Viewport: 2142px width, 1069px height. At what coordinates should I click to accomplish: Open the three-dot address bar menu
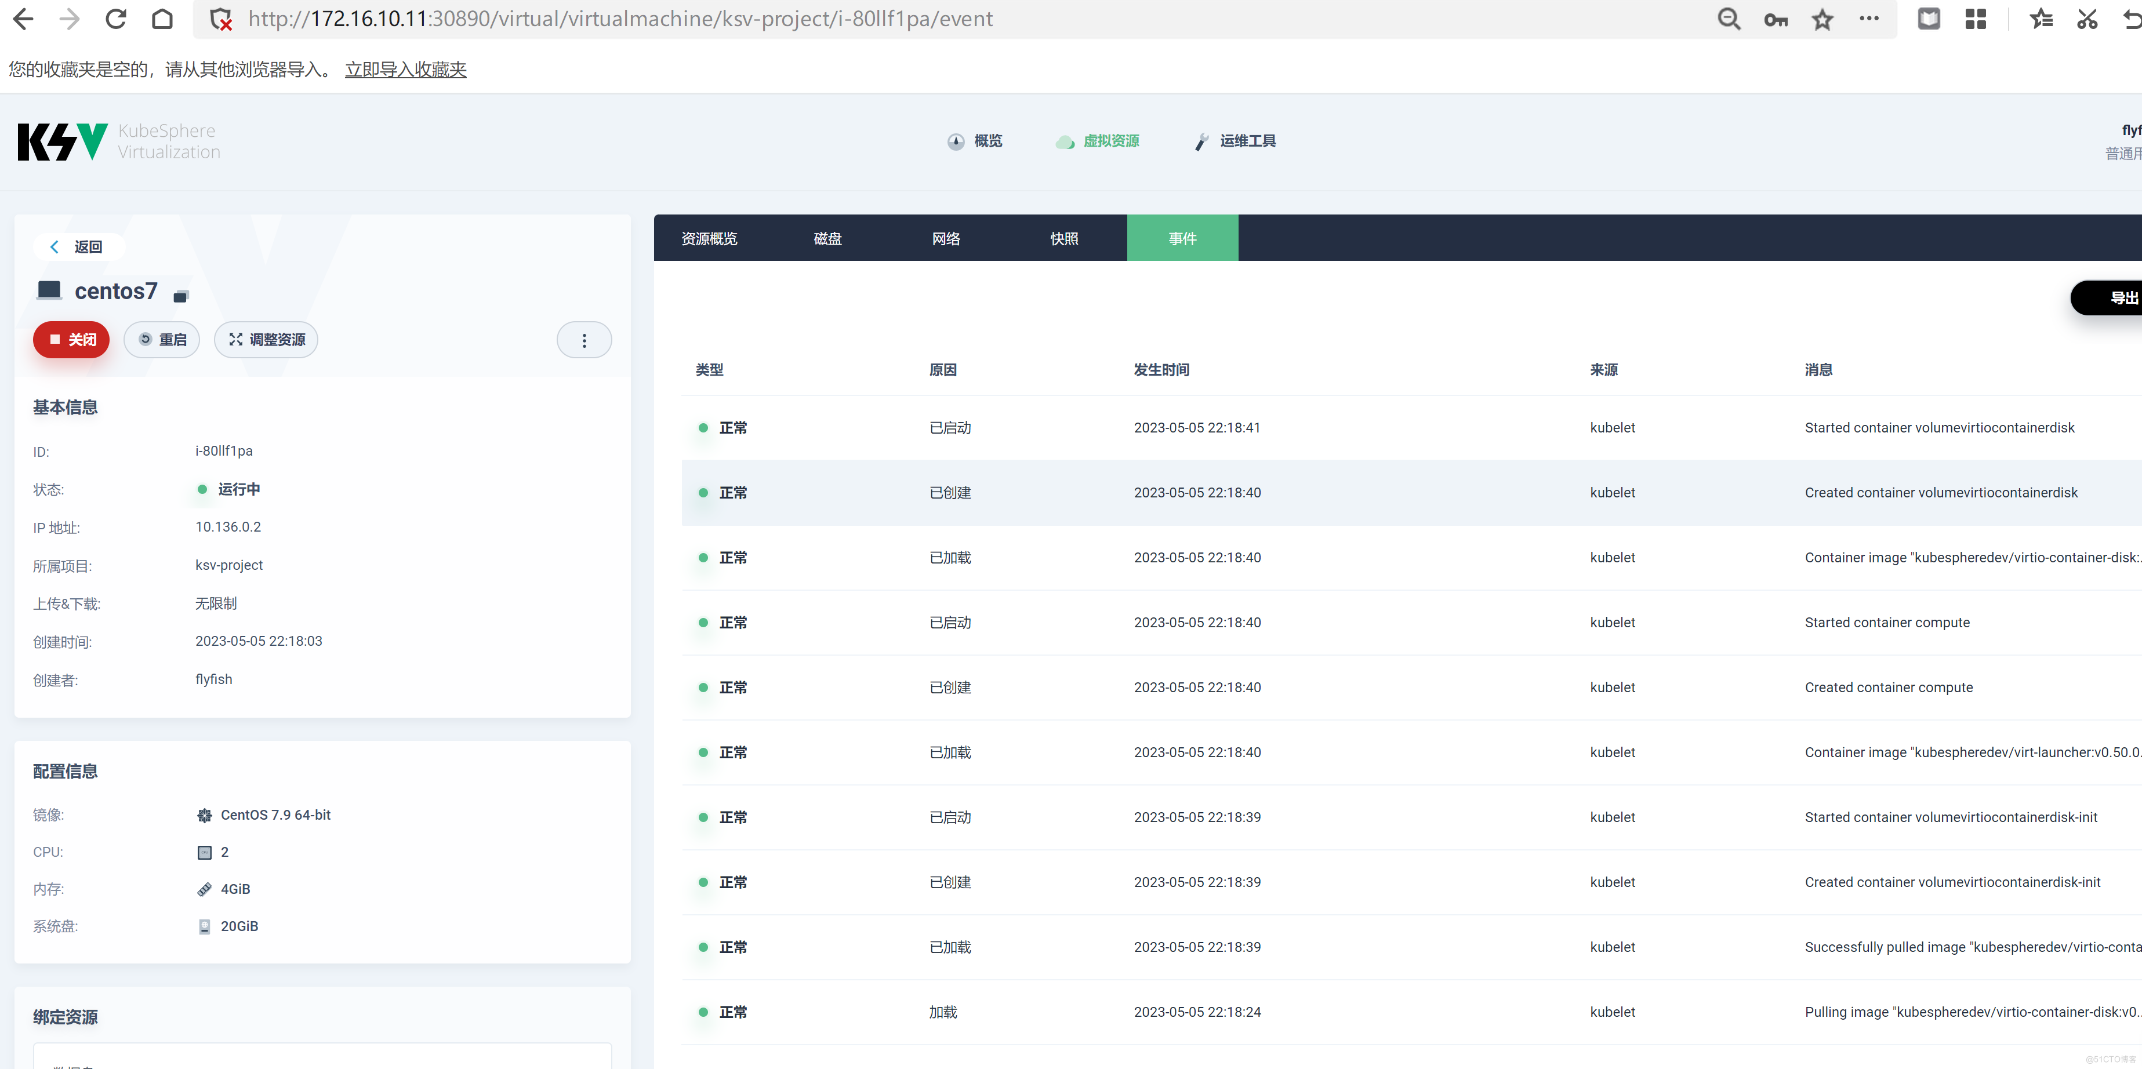pos(1869,19)
